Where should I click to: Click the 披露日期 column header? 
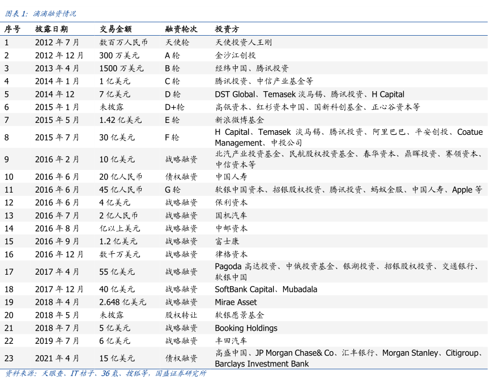coord(51,29)
